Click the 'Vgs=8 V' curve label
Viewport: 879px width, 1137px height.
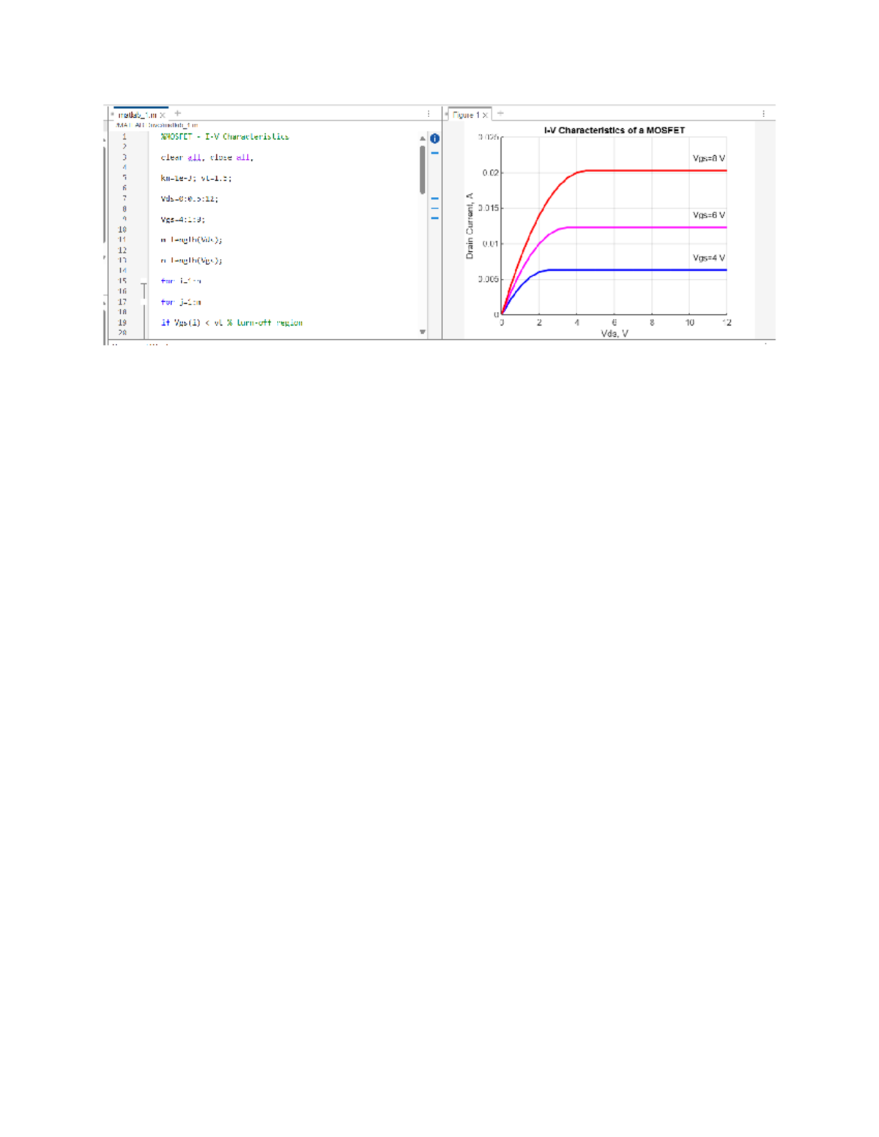tap(709, 158)
